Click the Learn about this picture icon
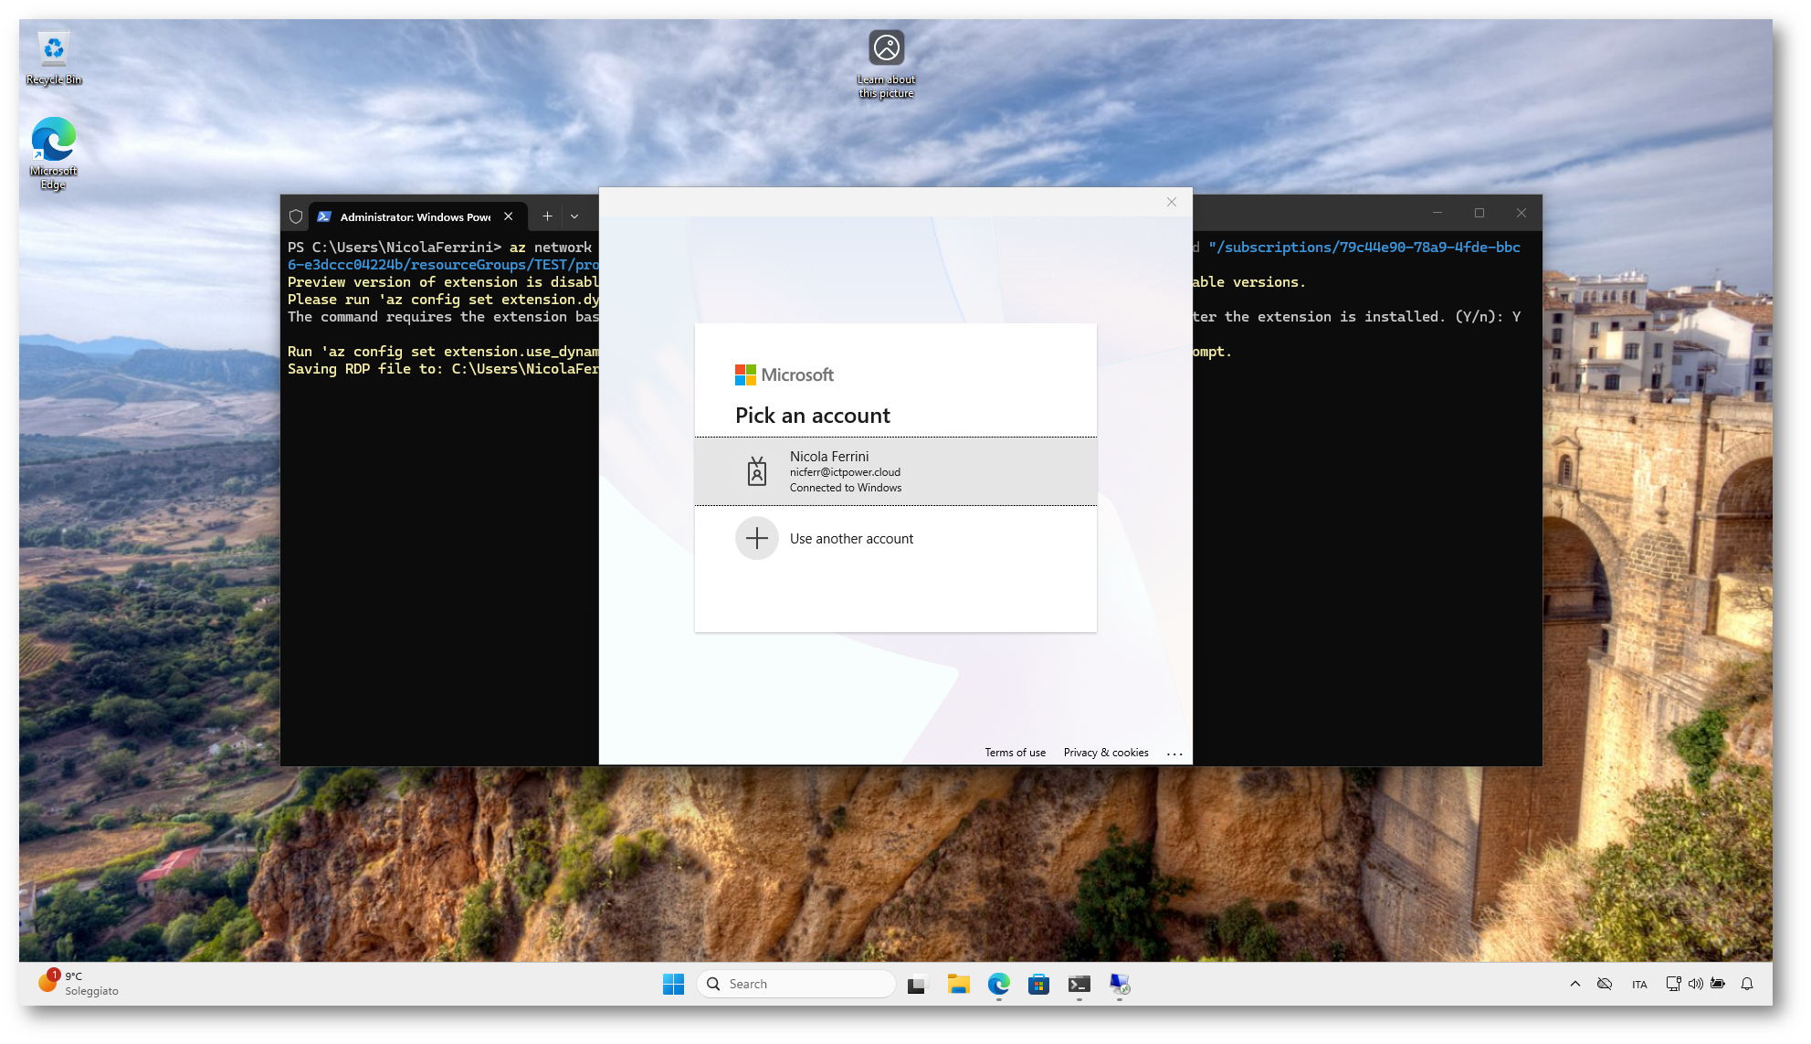 pyautogui.click(x=886, y=48)
